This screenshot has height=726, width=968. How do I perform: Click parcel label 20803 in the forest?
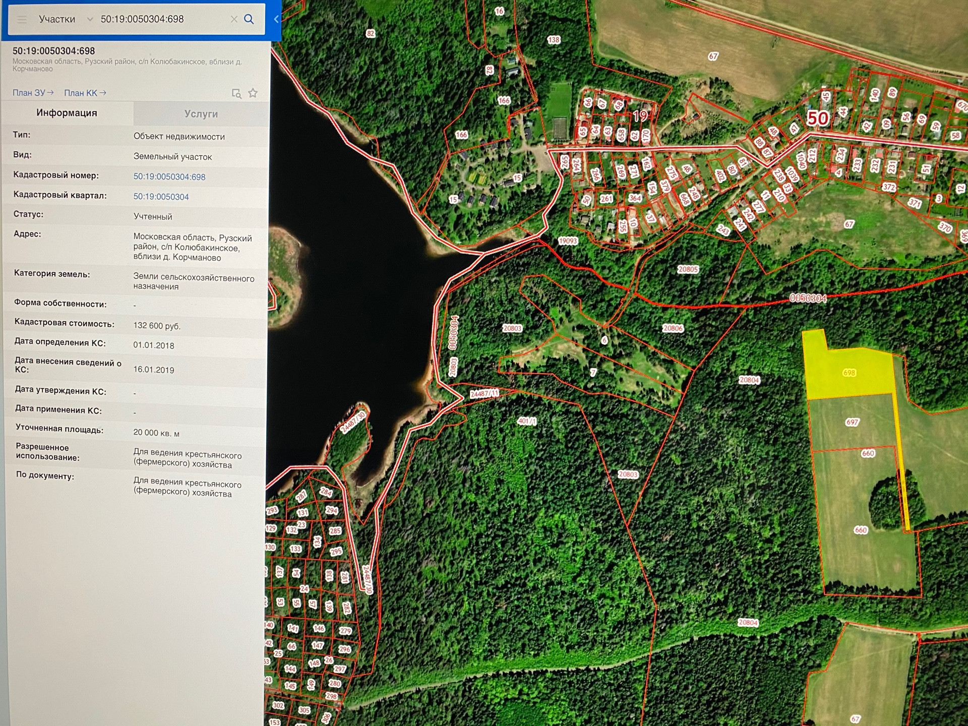[512, 328]
